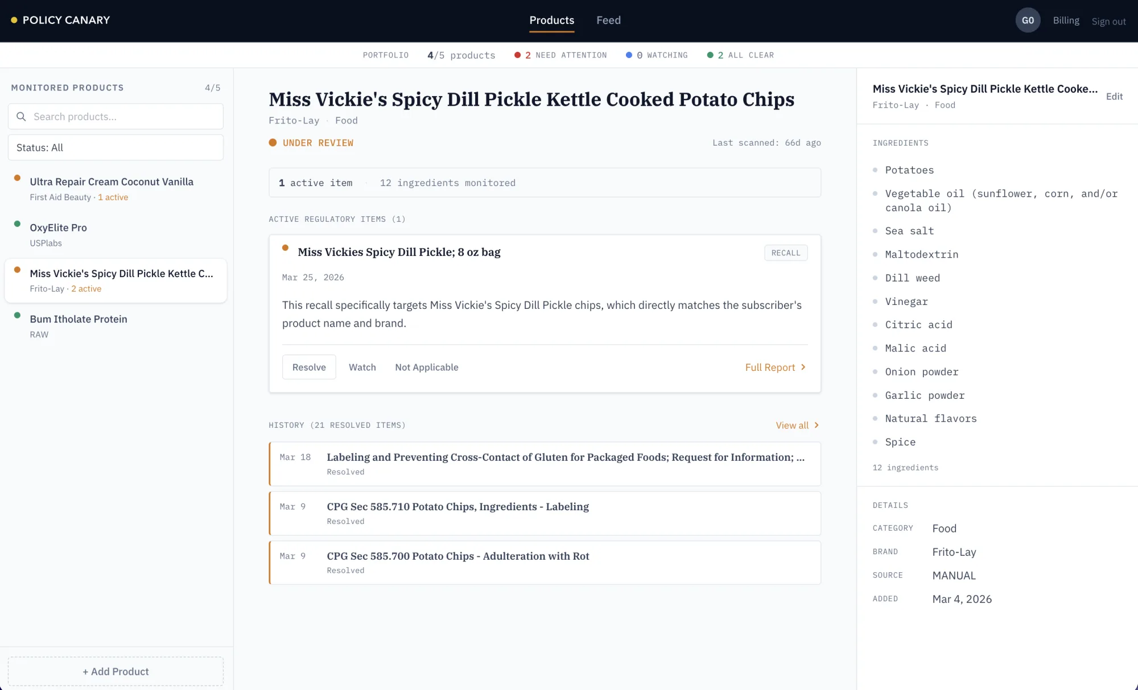Click the 12 ingredients monitored summary
Screen dimensions: 1138x690
[447, 183]
